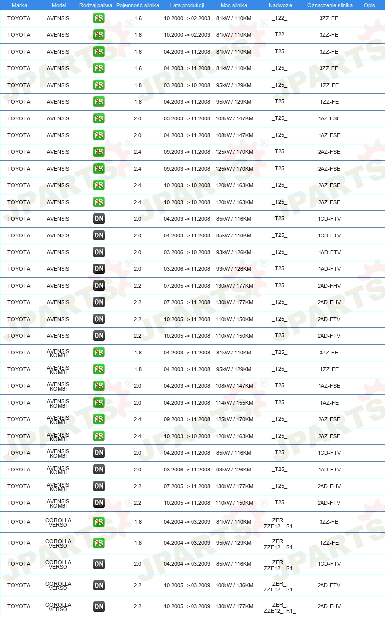Click the Lata produkcji column header
Viewport: 385px width, 617px height.
point(187,5)
